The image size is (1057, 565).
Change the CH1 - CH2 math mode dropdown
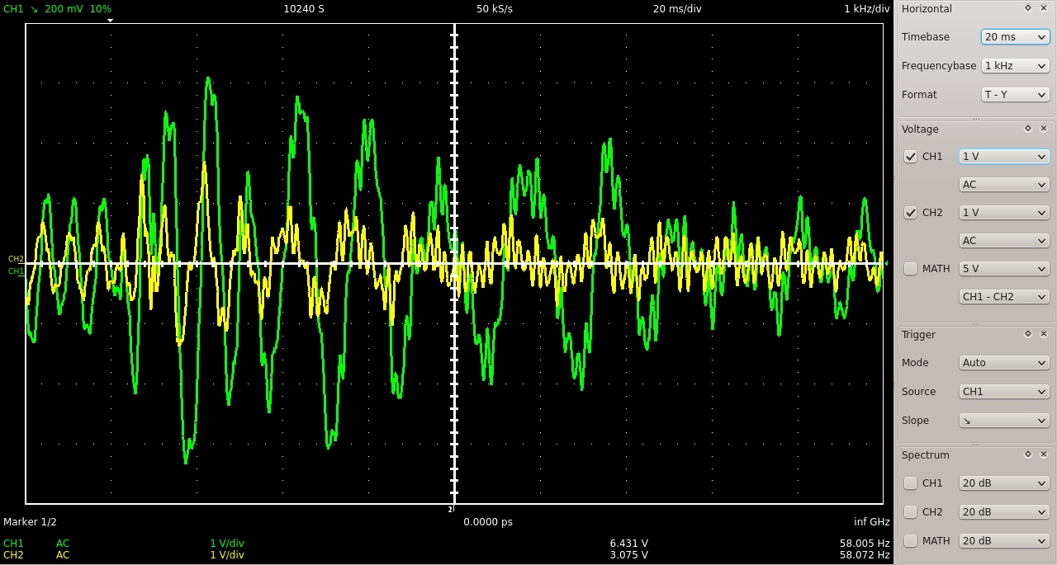click(x=1003, y=297)
